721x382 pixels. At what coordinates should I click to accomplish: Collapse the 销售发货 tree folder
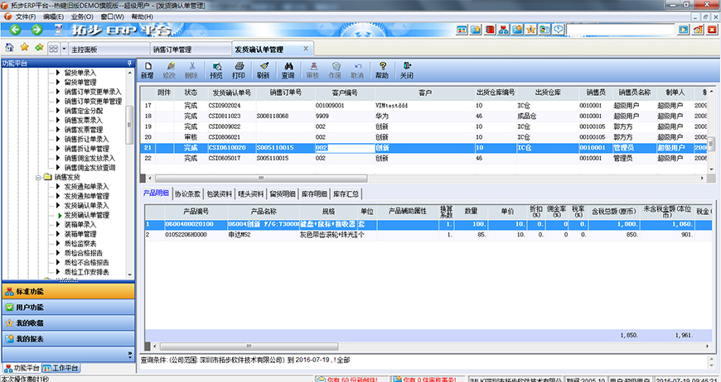[38, 177]
